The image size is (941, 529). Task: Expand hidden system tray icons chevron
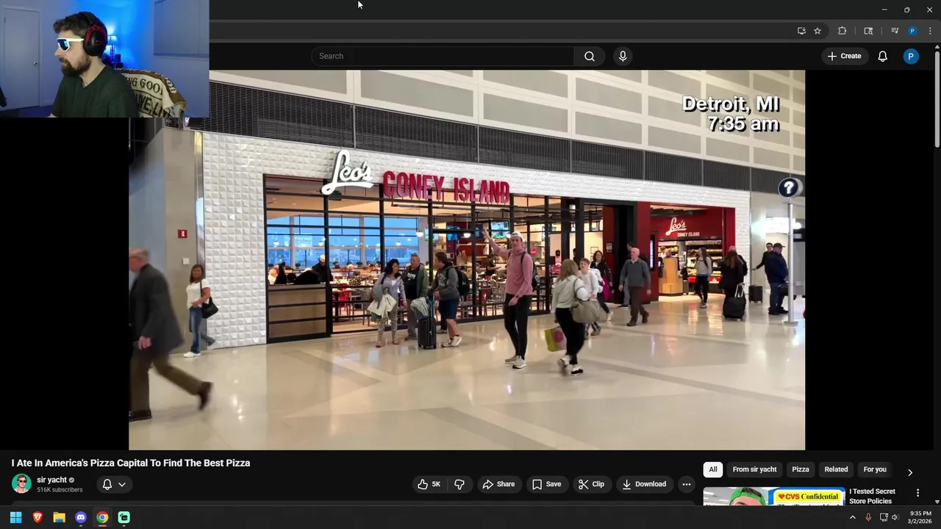click(853, 517)
